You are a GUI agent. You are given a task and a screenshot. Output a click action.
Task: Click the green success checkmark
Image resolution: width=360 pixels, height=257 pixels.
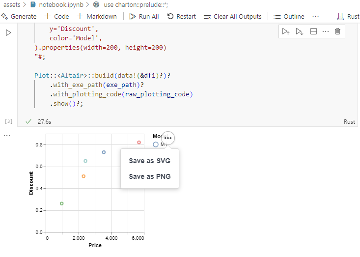(x=28, y=121)
